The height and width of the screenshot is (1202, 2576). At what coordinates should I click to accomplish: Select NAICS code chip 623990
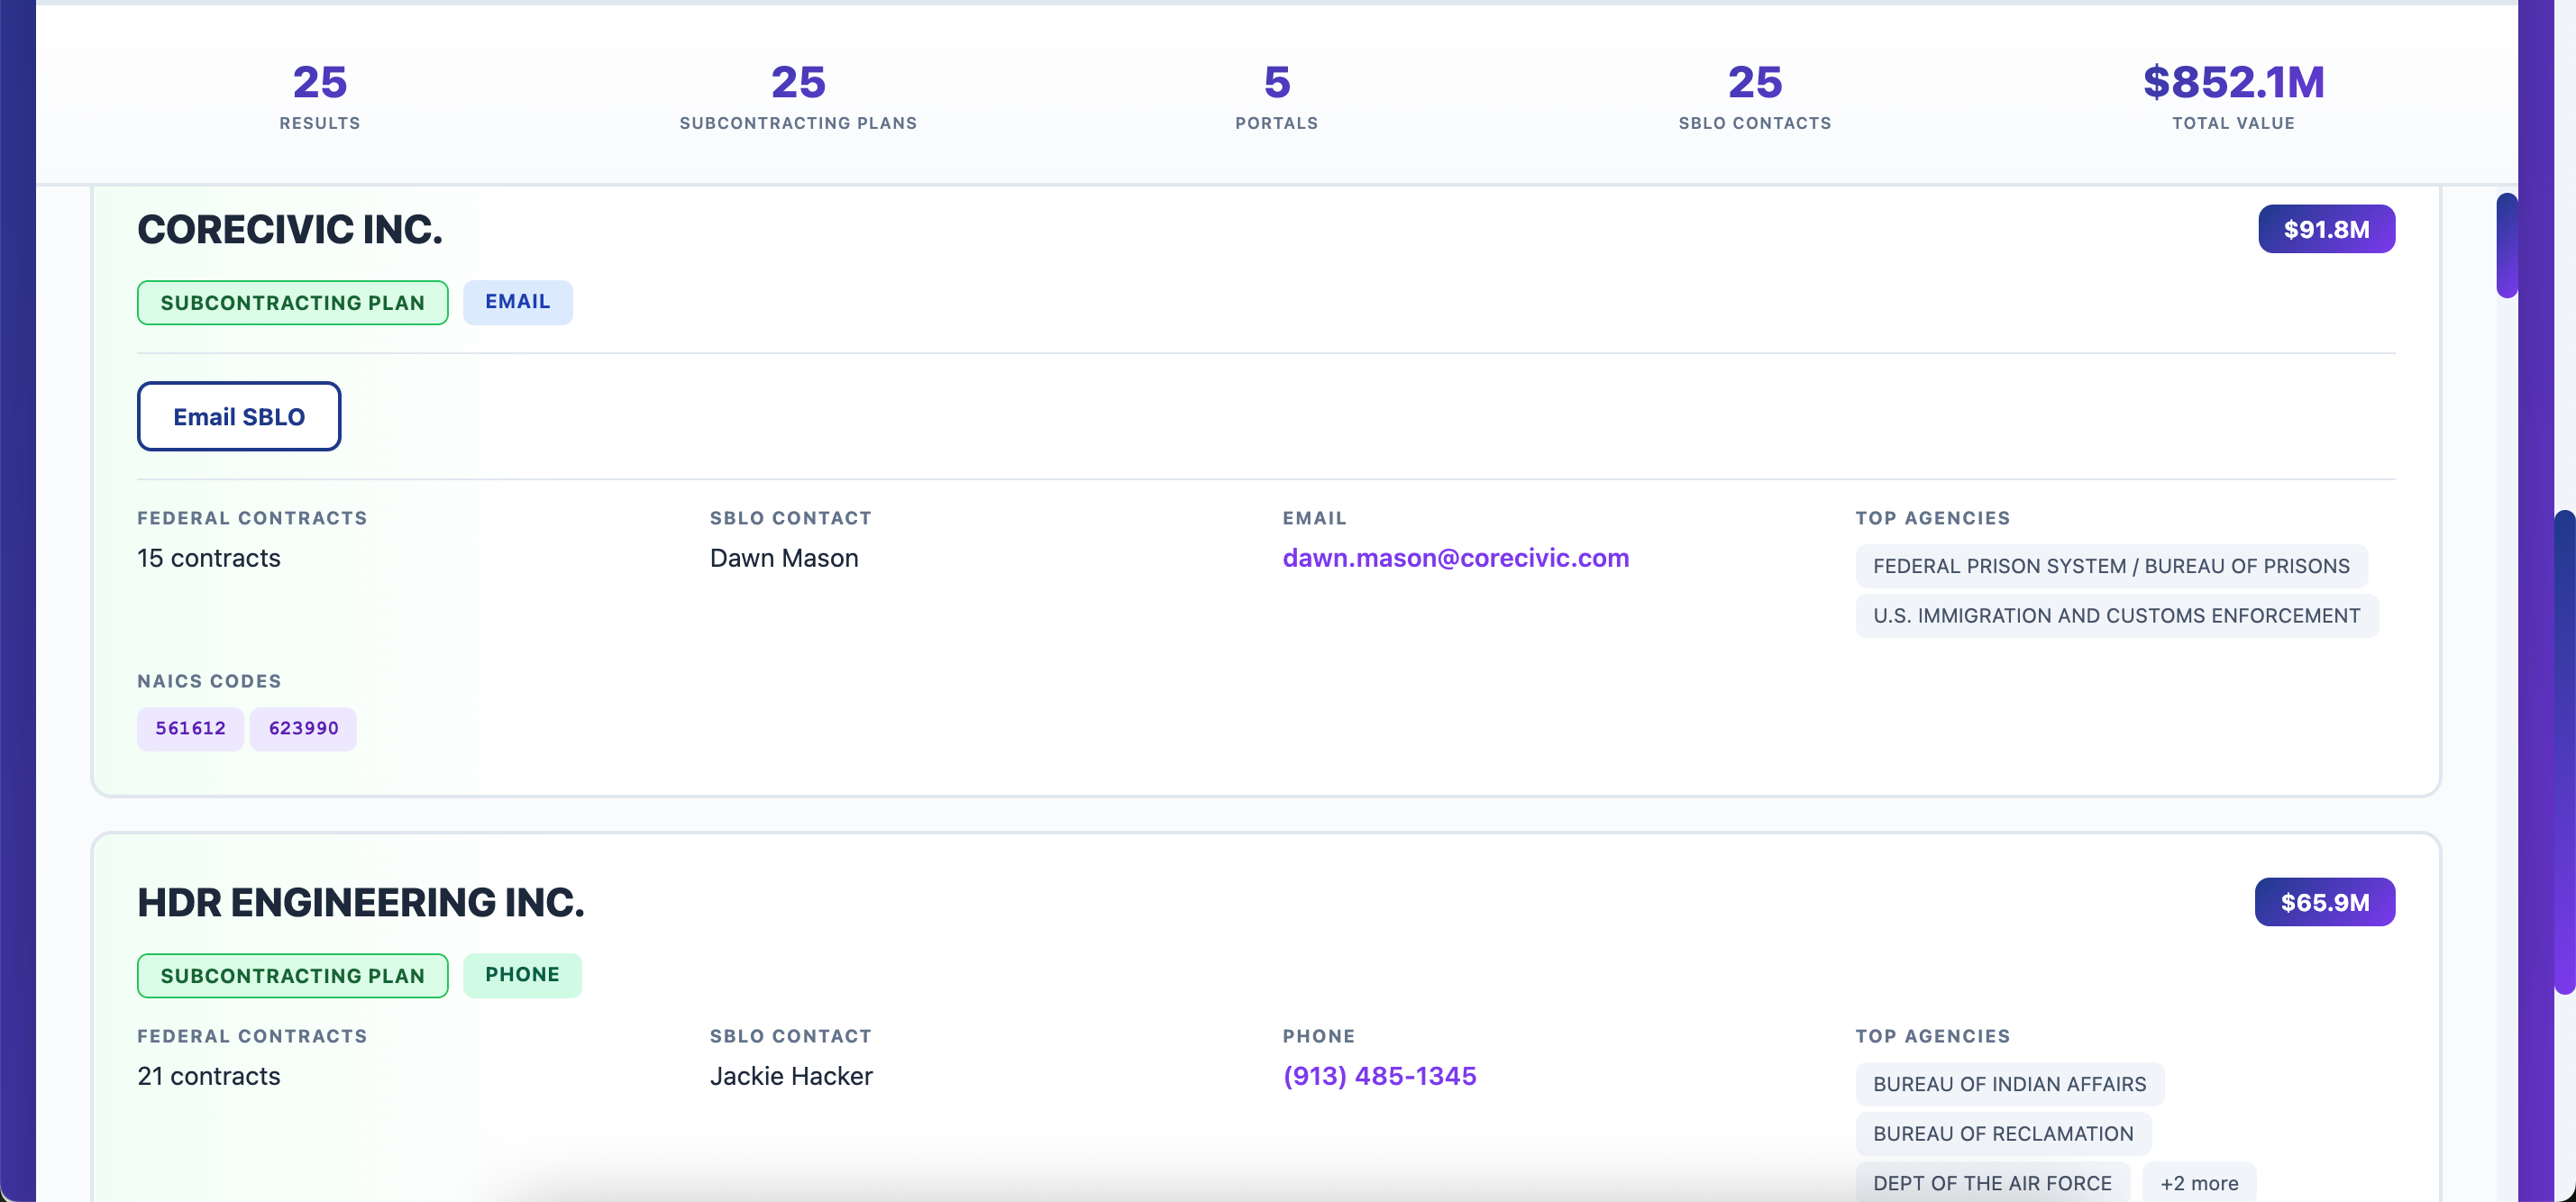(x=303, y=728)
